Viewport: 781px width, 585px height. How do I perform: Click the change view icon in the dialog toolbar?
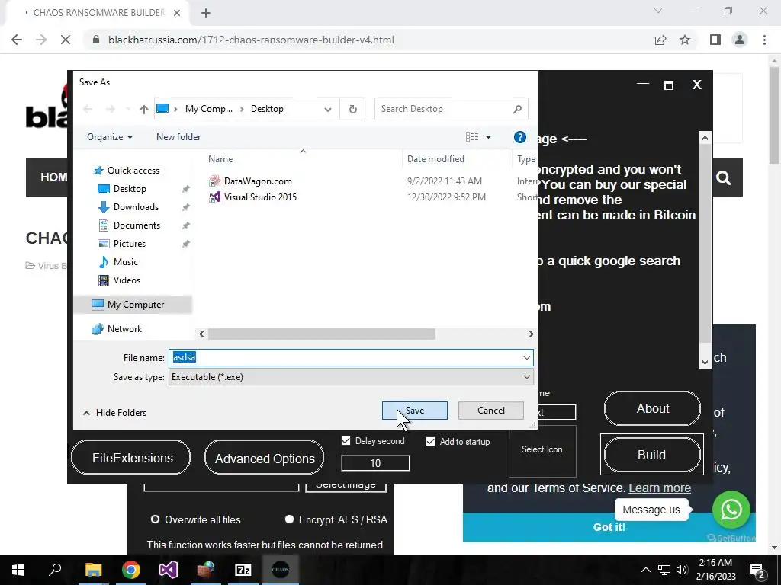pyautogui.click(x=472, y=137)
